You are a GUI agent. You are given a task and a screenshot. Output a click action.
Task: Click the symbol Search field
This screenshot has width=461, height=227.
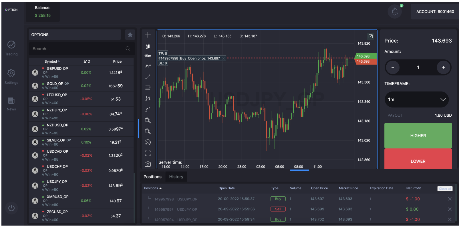[77, 49]
